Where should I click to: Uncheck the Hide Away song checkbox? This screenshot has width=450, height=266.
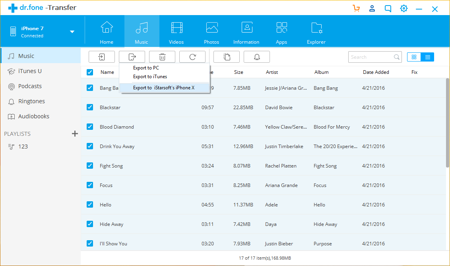pos(90,224)
